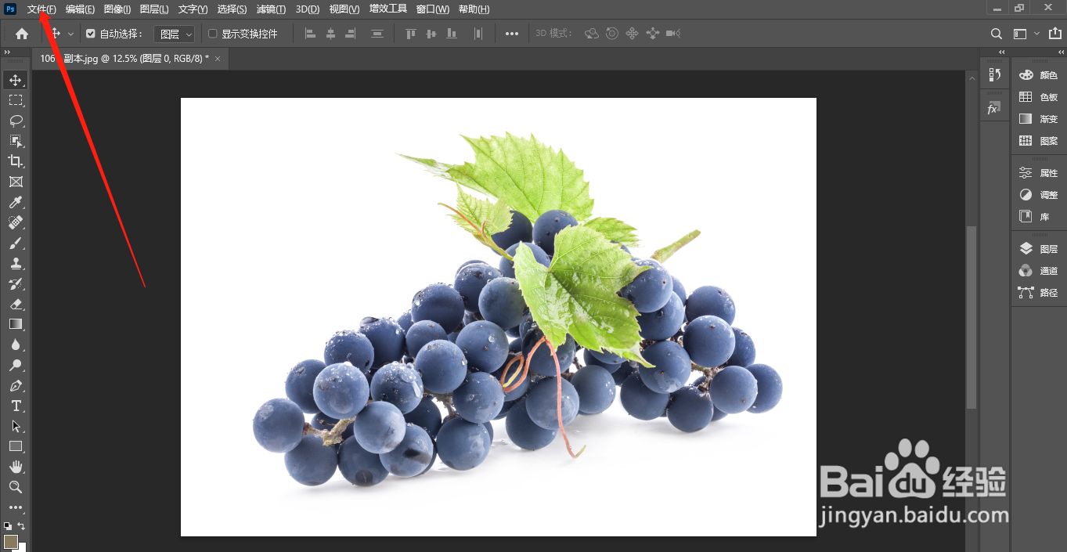The height and width of the screenshot is (552, 1067).
Task: Select the Eyedropper tool
Action: [x=16, y=202]
